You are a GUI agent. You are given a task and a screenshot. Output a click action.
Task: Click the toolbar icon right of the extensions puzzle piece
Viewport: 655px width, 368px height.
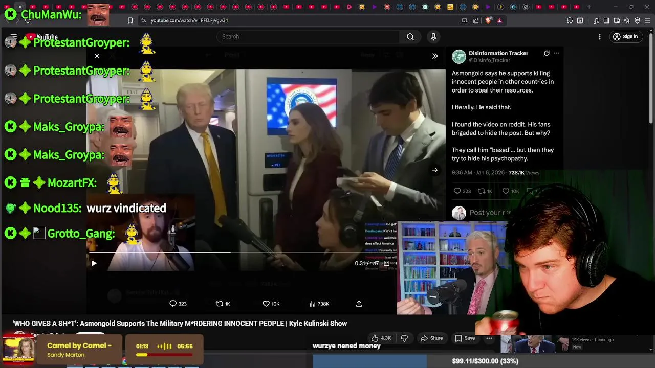point(580,20)
